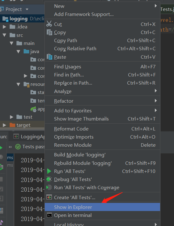The image size is (174, 226).
Task: Click the blue java source folder icon
Action: [26, 51]
